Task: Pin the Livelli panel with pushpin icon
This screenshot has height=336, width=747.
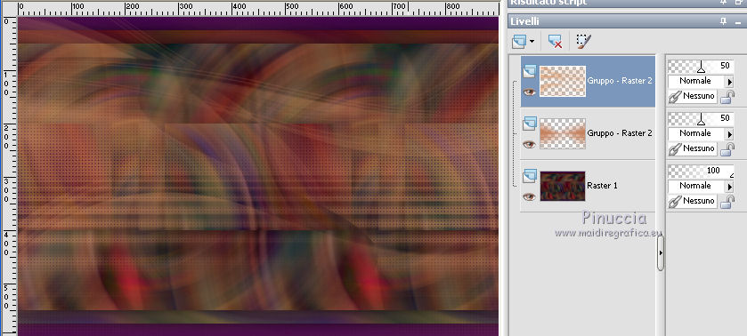Action: point(723,21)
